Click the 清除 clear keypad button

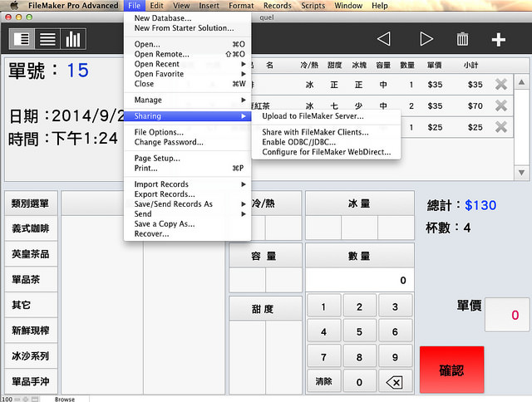coord(323,382)
